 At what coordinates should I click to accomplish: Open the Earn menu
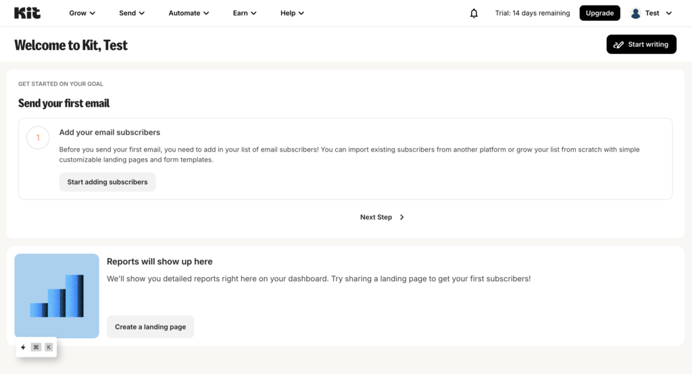point(245,14)
